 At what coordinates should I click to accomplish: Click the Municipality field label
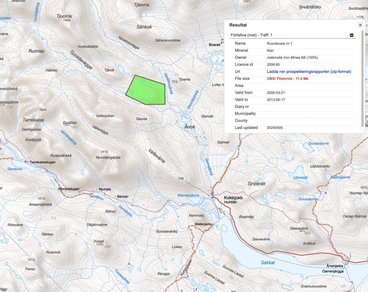point(245,113)
